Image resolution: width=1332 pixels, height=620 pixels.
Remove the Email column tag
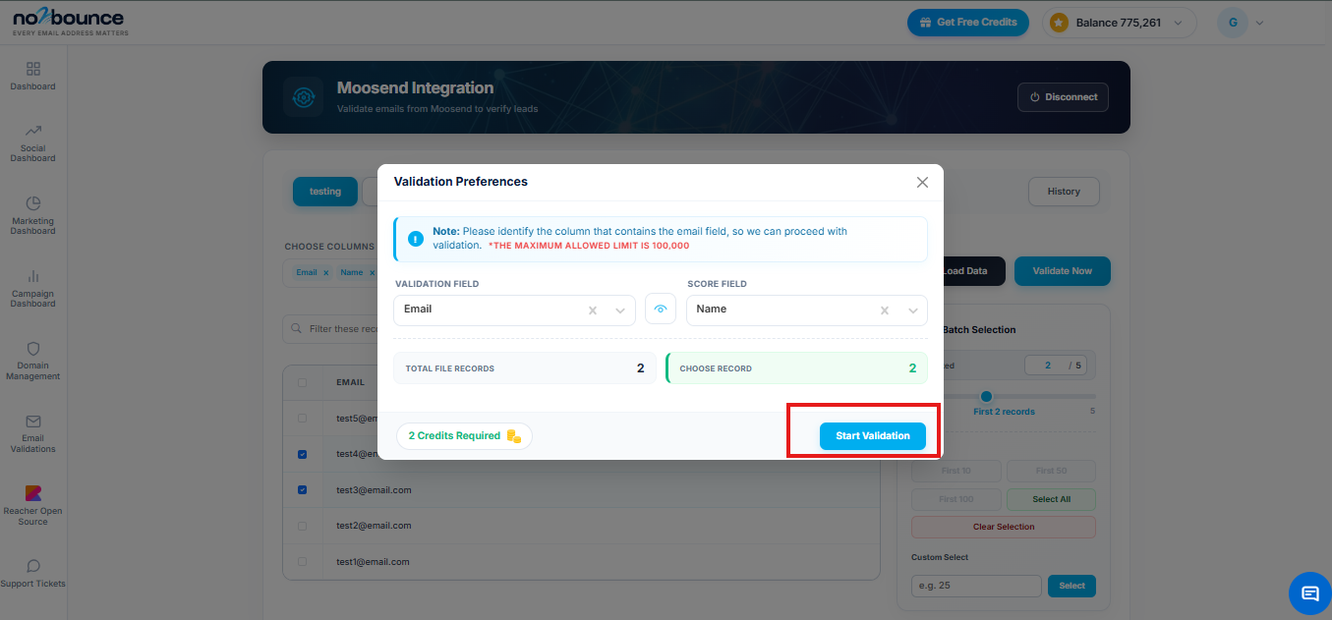[325, 273]
